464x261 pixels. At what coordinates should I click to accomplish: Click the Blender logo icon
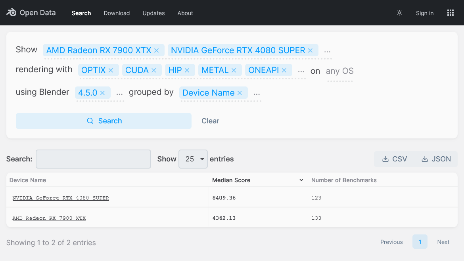tap(12, 12)
